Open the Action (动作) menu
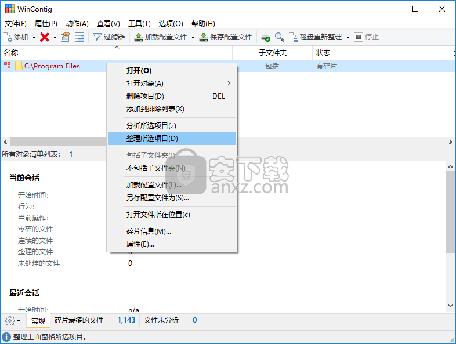Screen dimensions: 456x344 point(77,24)
